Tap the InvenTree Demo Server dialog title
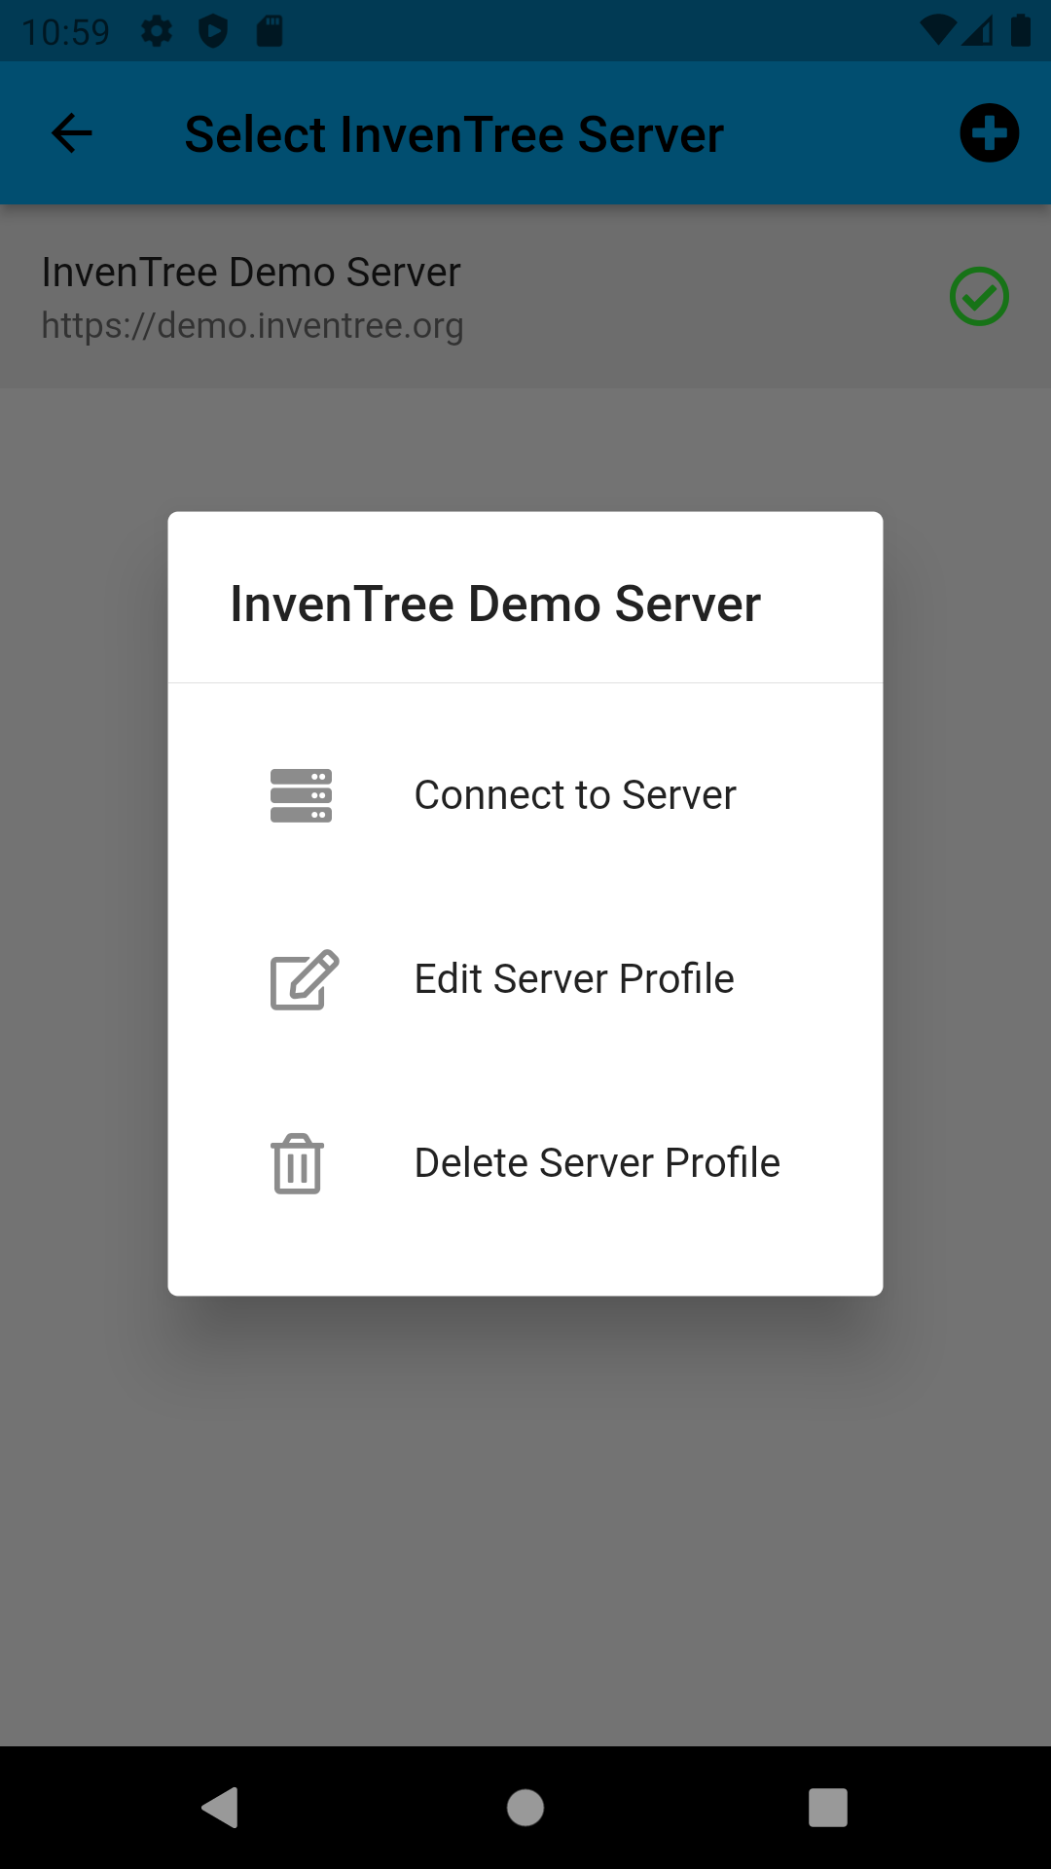The image size is (1051, 1869). point(495,604)
